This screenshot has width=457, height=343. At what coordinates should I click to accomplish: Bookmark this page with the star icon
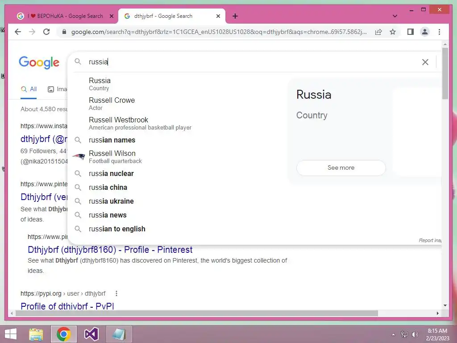coord(393,32)
